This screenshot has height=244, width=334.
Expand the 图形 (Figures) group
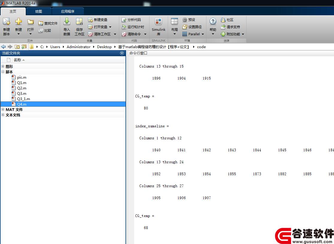pyautogui.click(x=3, y=66)
